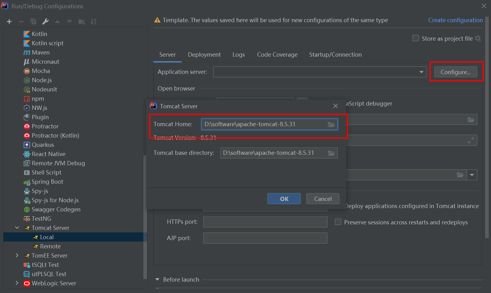Select Node.js configuration type

point(42,80)
